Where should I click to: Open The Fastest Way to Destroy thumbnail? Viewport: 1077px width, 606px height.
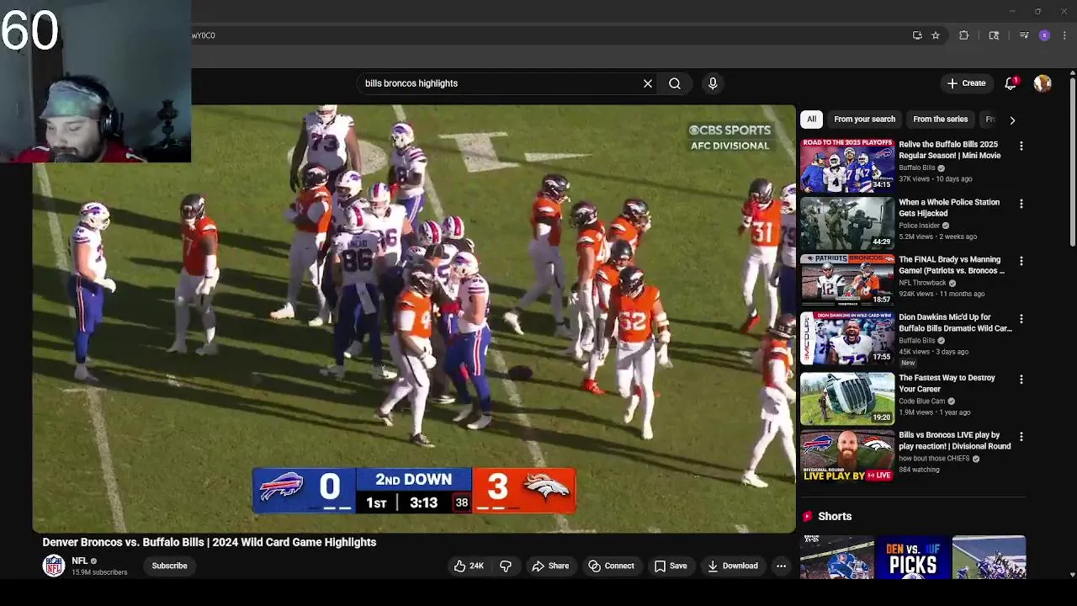pos(847,398)
